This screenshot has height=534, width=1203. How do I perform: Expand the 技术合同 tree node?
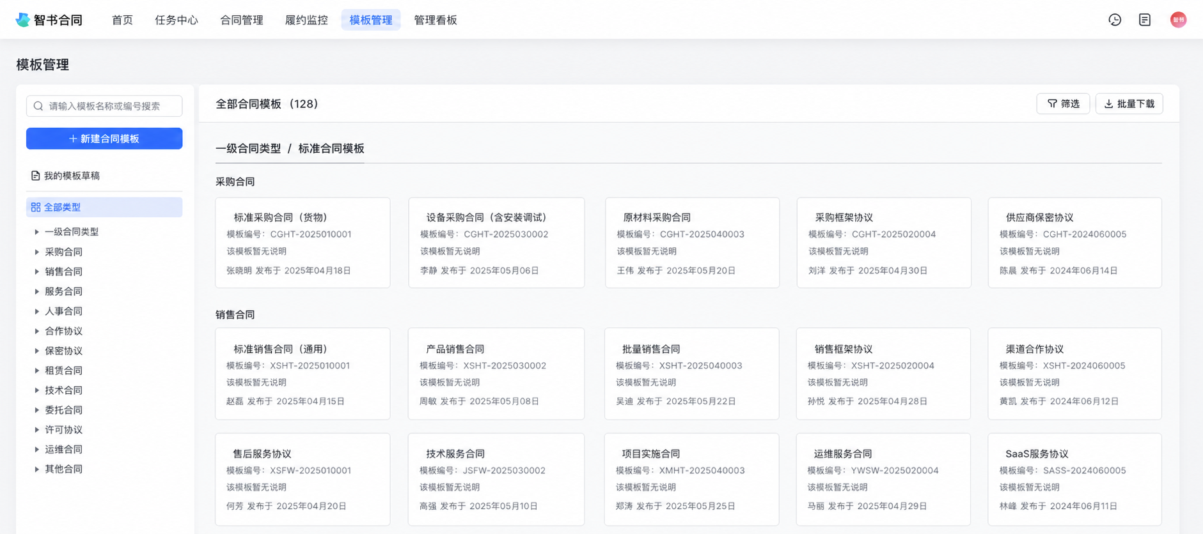[x=36, y=390]
